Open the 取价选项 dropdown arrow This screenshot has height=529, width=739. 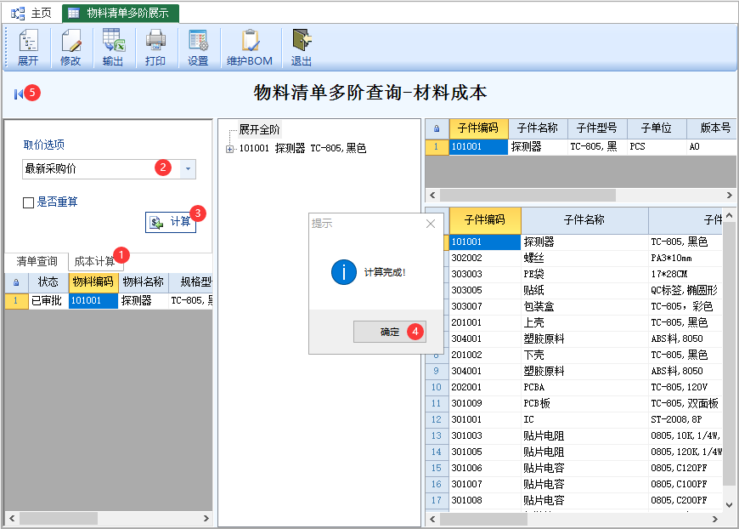[188, 168]
